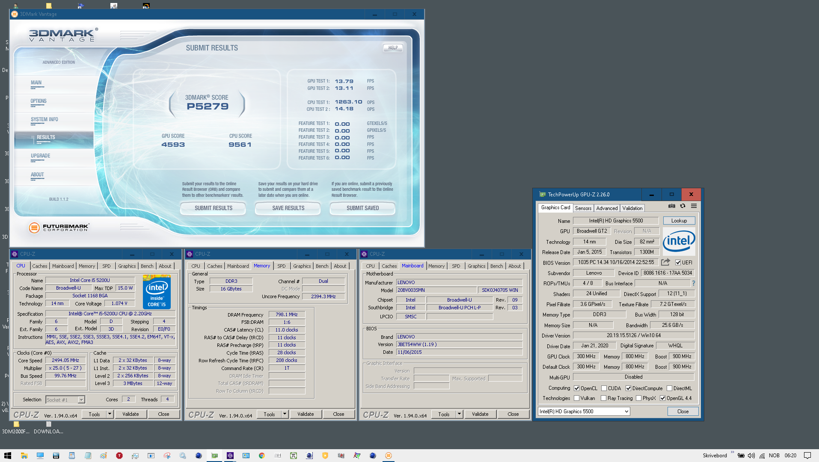Click the NOB language indicator in the taskbar
Image resolution: width=819 pixels, height=462 pixels.
coord(774,456)
